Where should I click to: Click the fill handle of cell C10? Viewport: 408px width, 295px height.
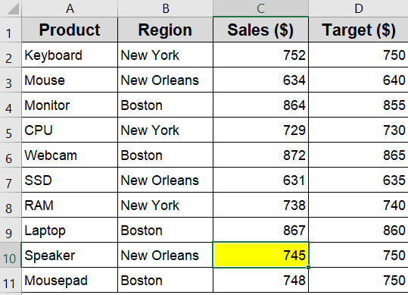[x=308, y=267]
